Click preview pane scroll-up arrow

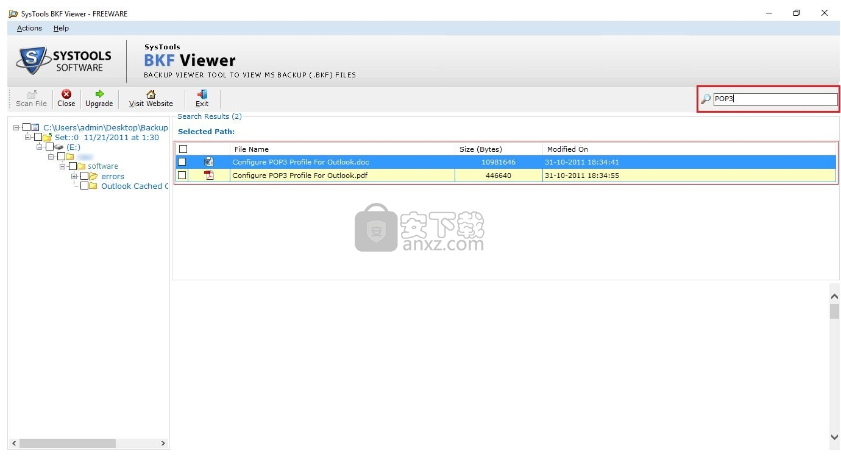click(x=835, y=297)
